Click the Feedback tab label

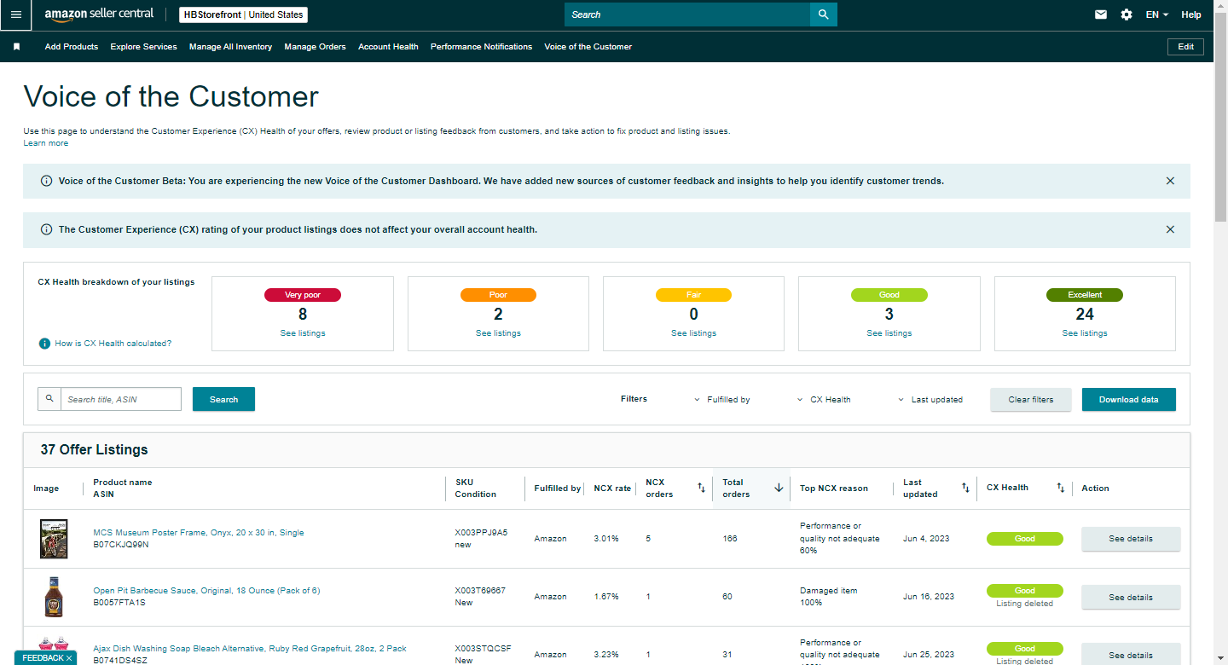[42, 658]
